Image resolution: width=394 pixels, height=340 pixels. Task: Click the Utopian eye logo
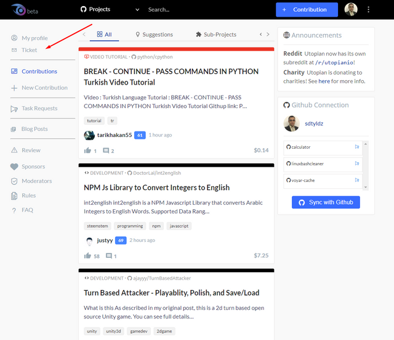tap(19, 10)
